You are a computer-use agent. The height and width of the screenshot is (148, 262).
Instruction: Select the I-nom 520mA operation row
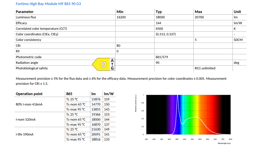tap(65, 120)
